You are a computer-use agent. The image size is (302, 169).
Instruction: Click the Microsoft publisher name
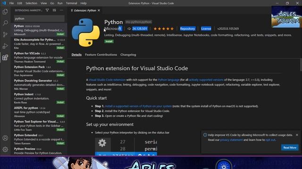[x=113, y=29]
